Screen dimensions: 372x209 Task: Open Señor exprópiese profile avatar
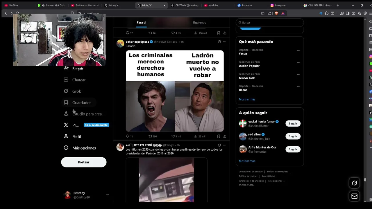click(x=120, y=44)
